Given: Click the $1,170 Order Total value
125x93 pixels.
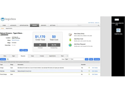Looking at the screenshot, I should coord(40,37).
